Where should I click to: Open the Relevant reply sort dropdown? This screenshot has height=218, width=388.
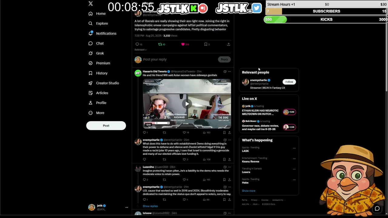pyautogui.click(x=141, y=50)
